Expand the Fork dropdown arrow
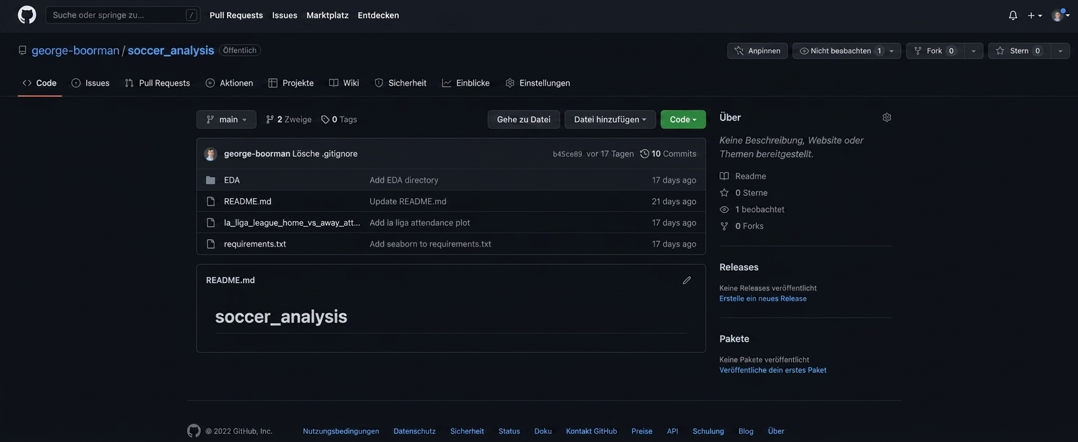The image size is (1078, 442). tap(974, 51)
